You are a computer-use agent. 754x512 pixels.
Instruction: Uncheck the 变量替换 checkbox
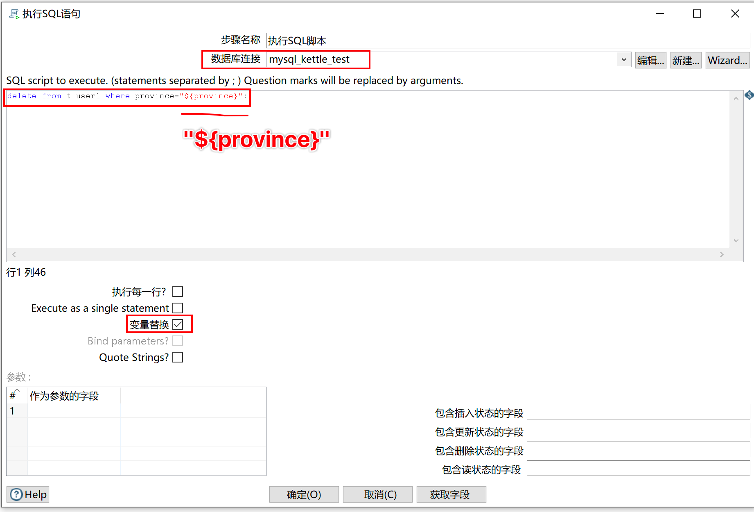(x=178, y=324)
